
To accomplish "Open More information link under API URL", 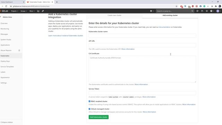I will 128,49.
